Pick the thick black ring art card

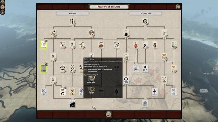point(63,92)
